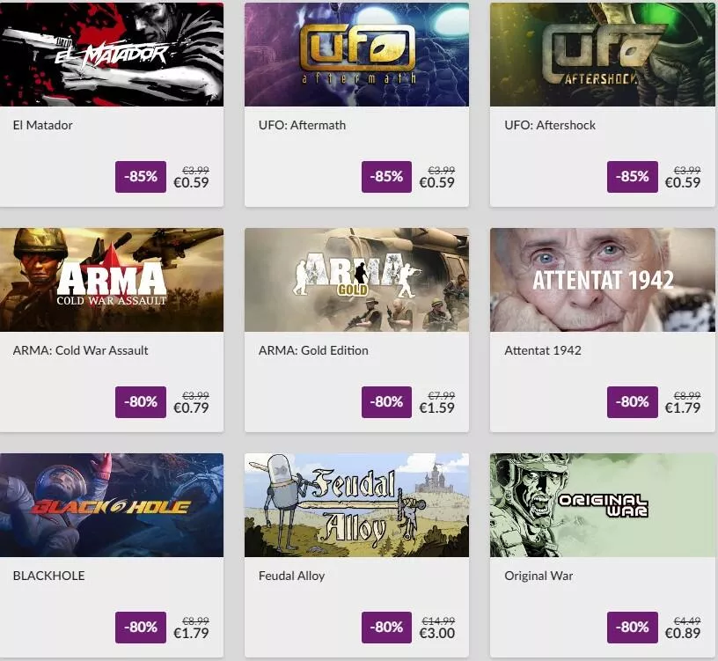Click the ARMA: Gold Edition title link
Image resolution: width=718 pixels, height=661 pixels.
click(313, 350)
